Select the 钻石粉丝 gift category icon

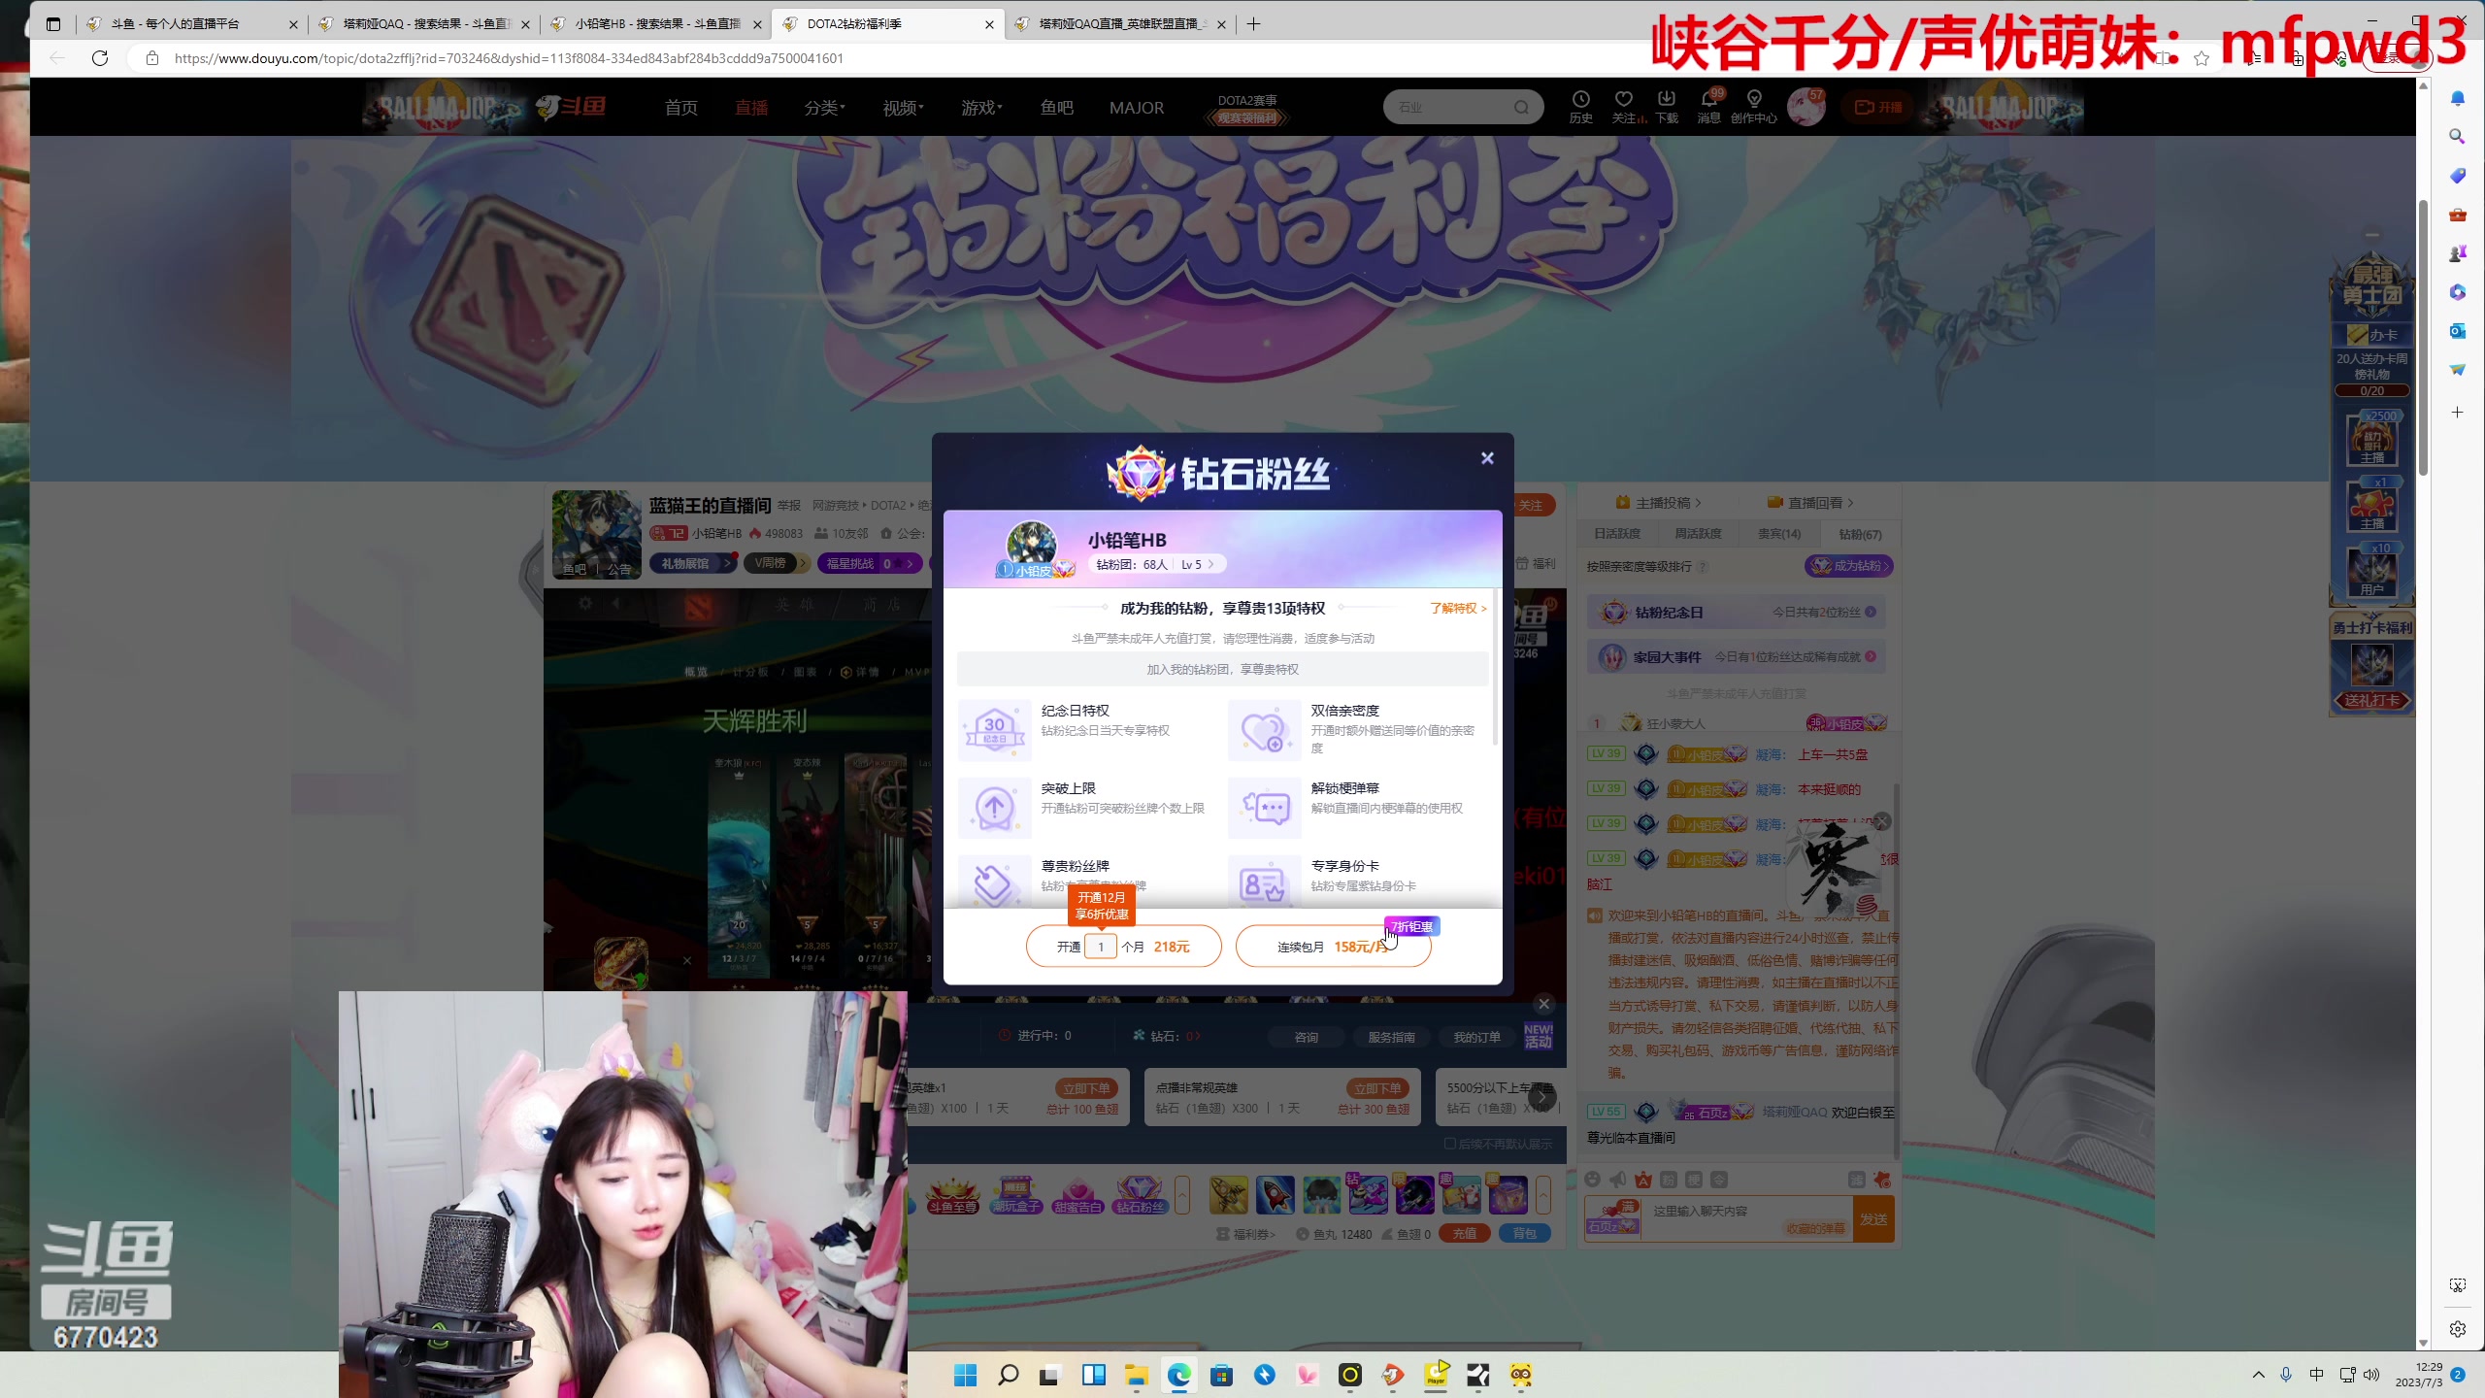[1139, 1192]
